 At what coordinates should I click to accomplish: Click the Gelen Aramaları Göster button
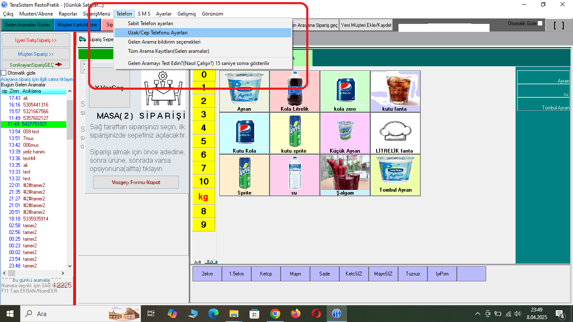(x=27, y=25)
